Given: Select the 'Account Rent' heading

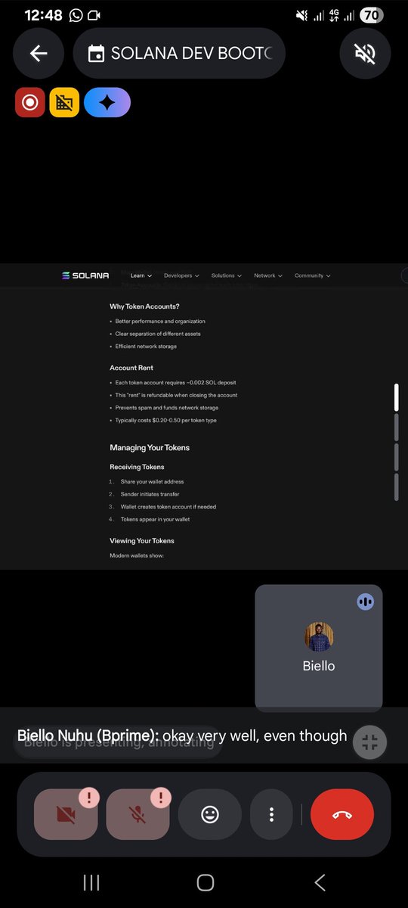Looking at the screenshot, I should 131,368.
